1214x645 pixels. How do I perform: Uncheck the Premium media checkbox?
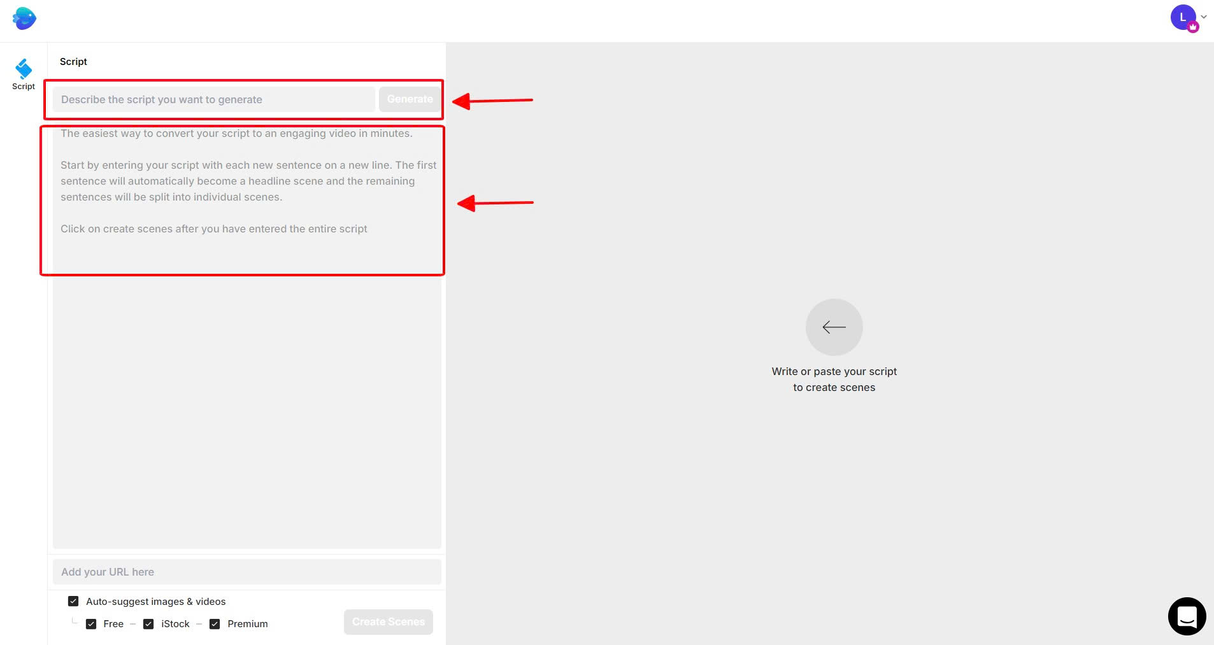coord(215,624)
